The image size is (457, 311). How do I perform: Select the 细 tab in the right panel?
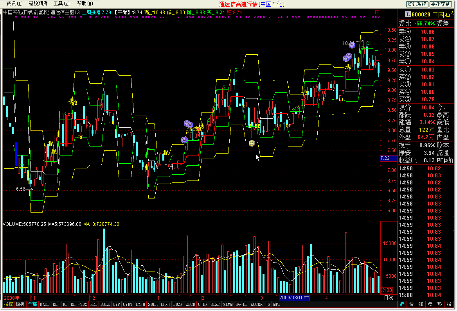click(421, 304)
